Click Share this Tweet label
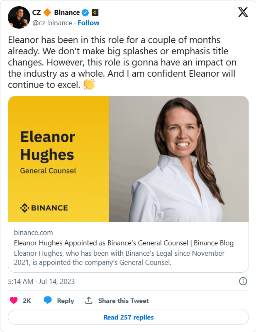This screenshot has height=332, width=256. coord(123,300)
